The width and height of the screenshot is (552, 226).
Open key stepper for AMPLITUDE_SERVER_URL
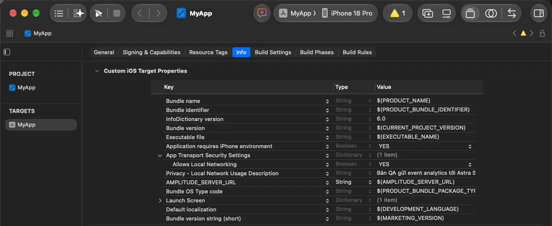(x=327, y=183)
